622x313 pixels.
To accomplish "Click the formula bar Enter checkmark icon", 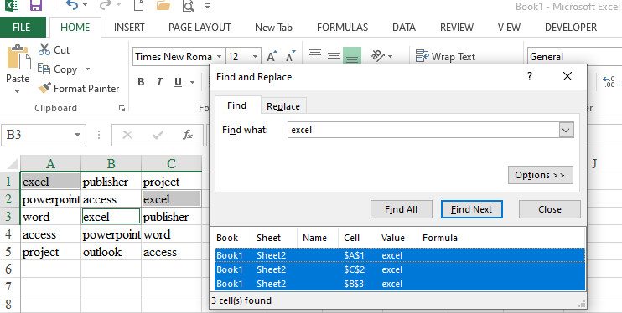I will [158, 135].
